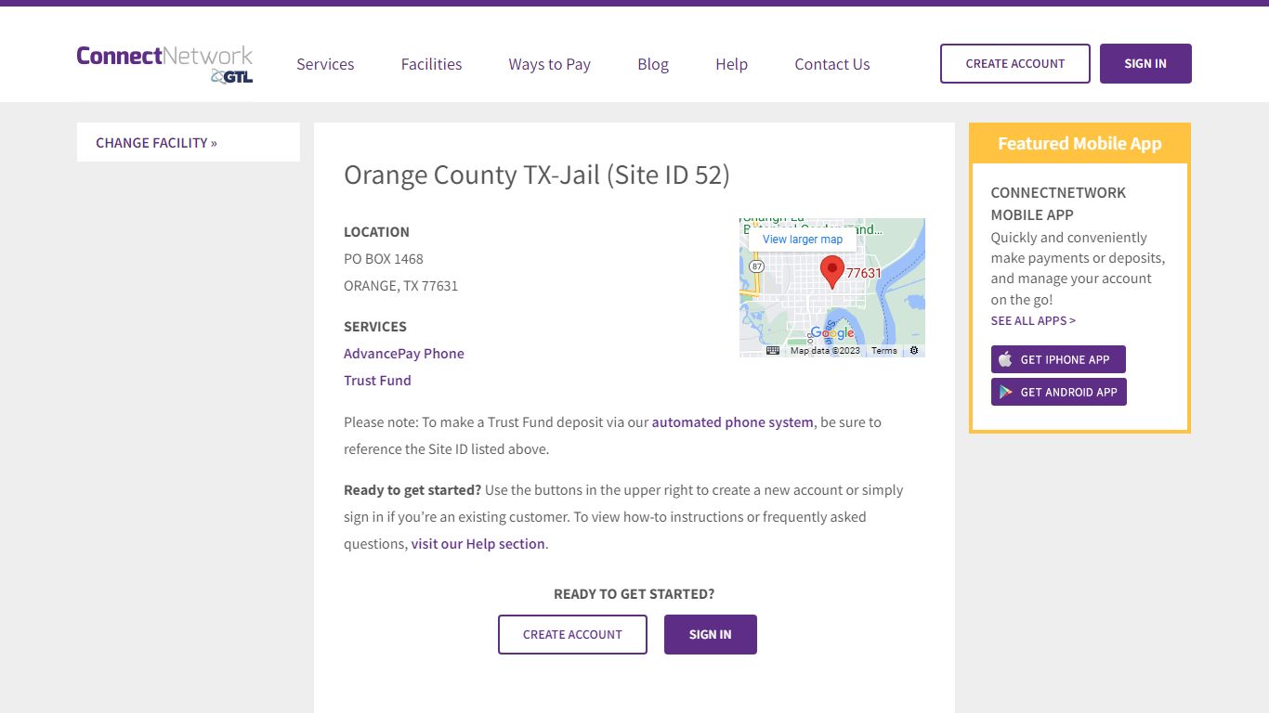The image size is (1269, 713).
Task: Go to Contact Us page
Action: click(832, 64)
